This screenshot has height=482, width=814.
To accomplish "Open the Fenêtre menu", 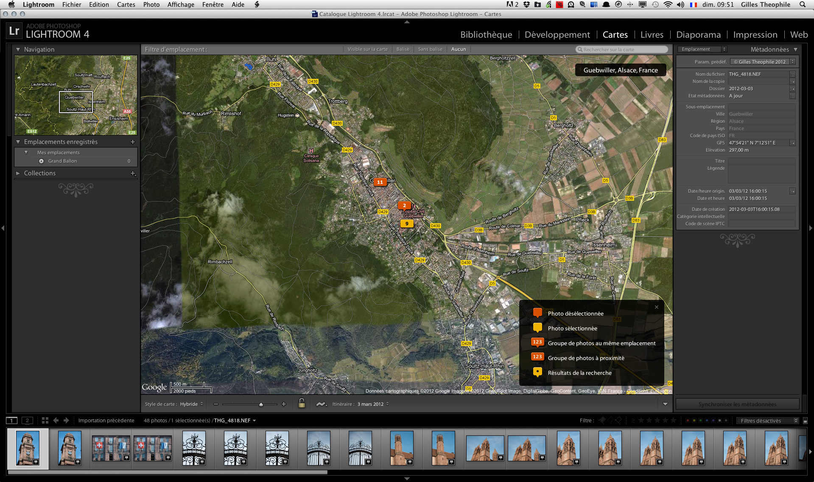I will coord(213,5).
